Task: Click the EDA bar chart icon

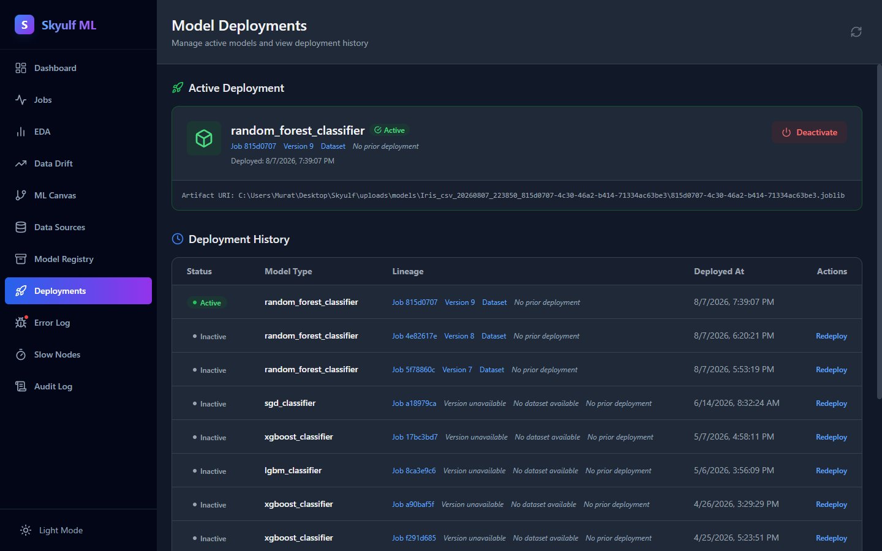Action: tap(21, 132)
